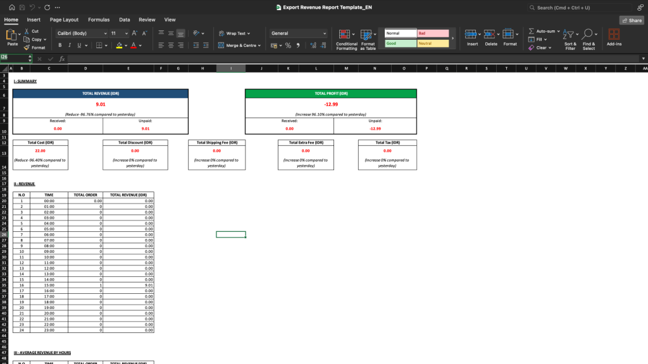Switch to the Formulas tab
Image resolution: width=648 pixels, height=364 pixels.
[99, 20]
